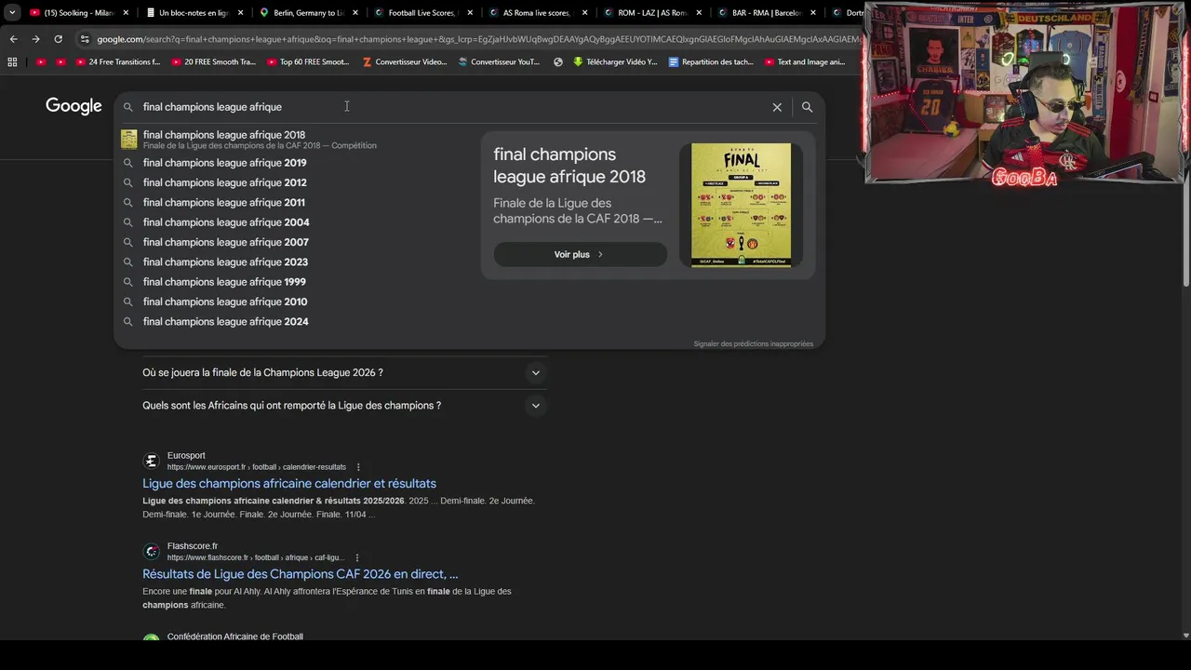Close the Un bloc-notes tab
Screen dimensions: 1191x670
[x=240, y=13]
